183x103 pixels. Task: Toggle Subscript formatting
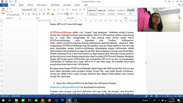tap(37, 14)
